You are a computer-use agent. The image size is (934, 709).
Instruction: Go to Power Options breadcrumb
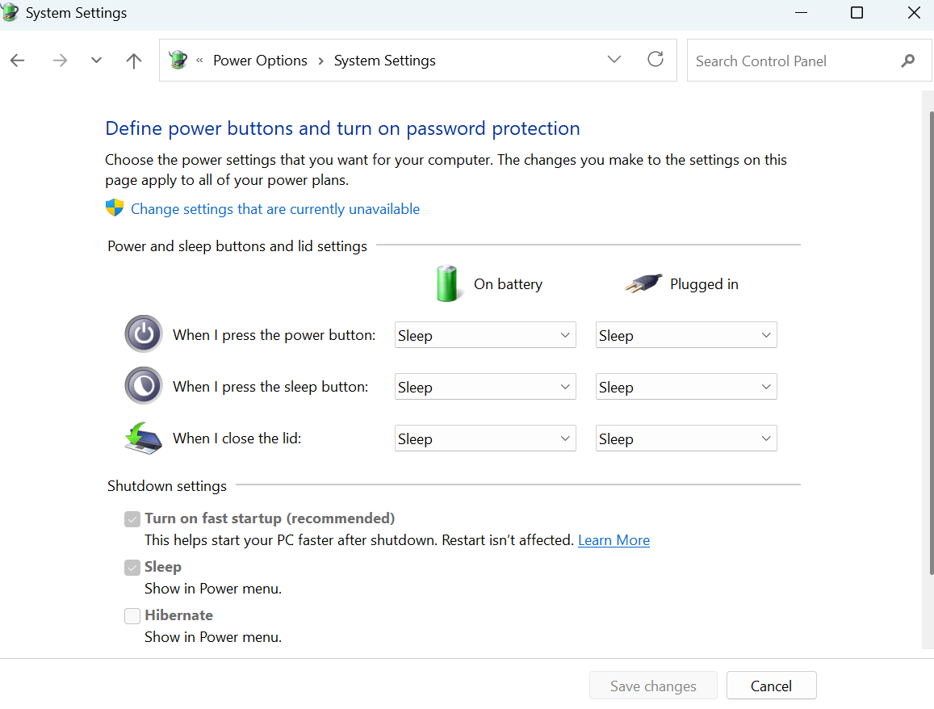pyautogui.click(x=260, y=61)
